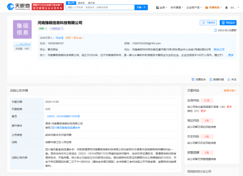Click the purple 豫视信息 company logo
243x176 pixels.
point(22,29)
